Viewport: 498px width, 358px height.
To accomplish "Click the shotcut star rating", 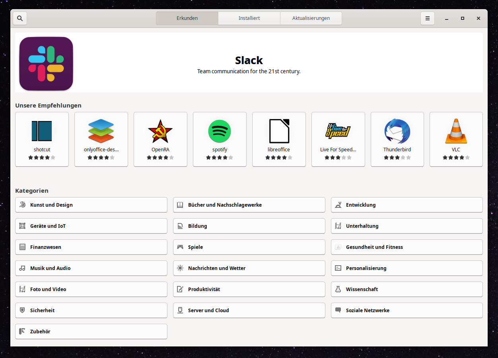I will (42, 158).
